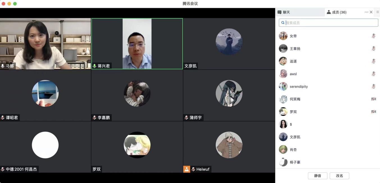The image size is (380, 183).
Task: Click 李嘉鹏's muted mic icon on tile
Action: [95, 118]
